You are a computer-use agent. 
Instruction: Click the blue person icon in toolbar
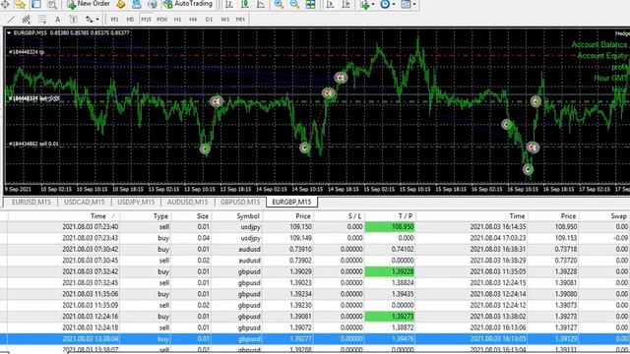coord(137,4)
